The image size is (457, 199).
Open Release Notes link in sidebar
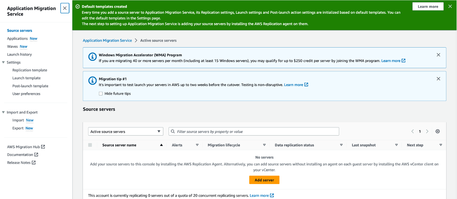(19, 162)
